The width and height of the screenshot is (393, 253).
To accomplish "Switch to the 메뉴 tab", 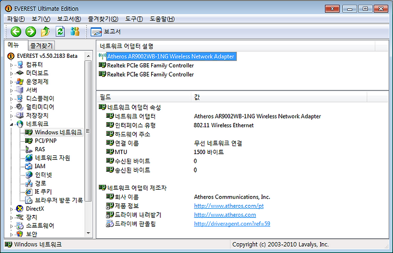I will (x=13, y=45).
